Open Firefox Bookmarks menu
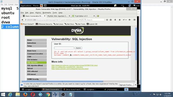 click(x=47, y=13)
